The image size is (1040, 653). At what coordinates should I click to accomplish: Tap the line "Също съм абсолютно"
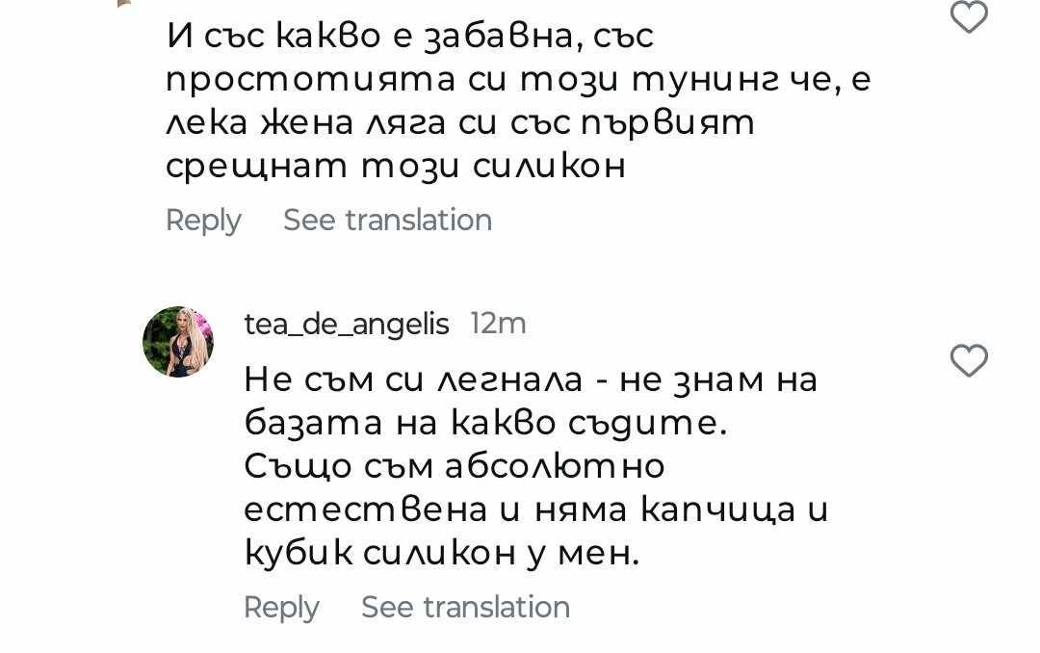(x=455, y=466)
